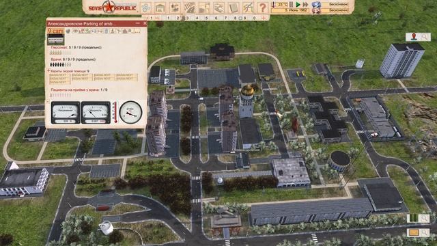Open the buildings construction menu with warehouse icon
Viewport: 437px width, 246px height.
click(160, 8)
